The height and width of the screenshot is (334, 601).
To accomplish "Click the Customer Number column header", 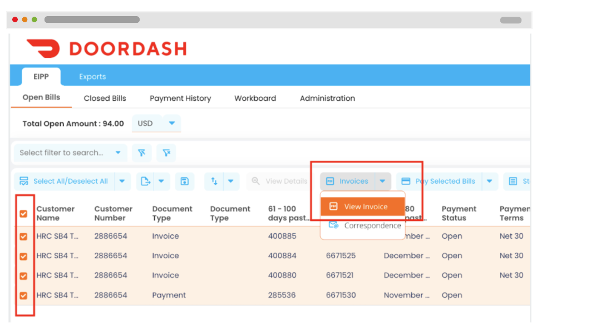I will click(113, 213).
